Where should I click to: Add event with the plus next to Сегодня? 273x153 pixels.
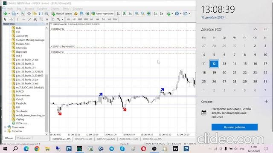click(266, 102)
